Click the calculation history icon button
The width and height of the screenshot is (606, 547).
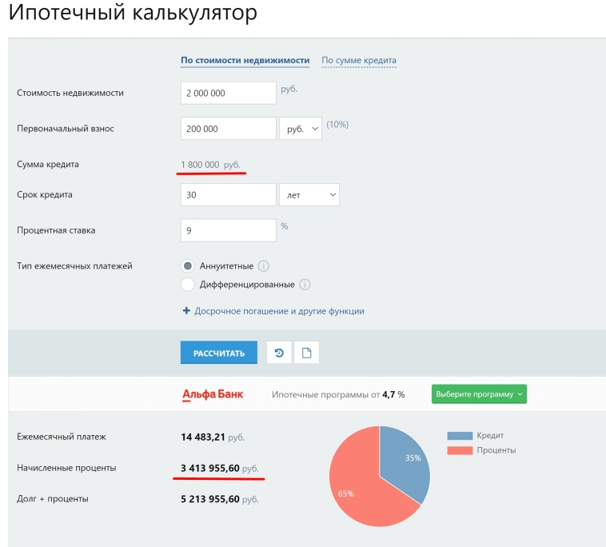tap(278, 353)
